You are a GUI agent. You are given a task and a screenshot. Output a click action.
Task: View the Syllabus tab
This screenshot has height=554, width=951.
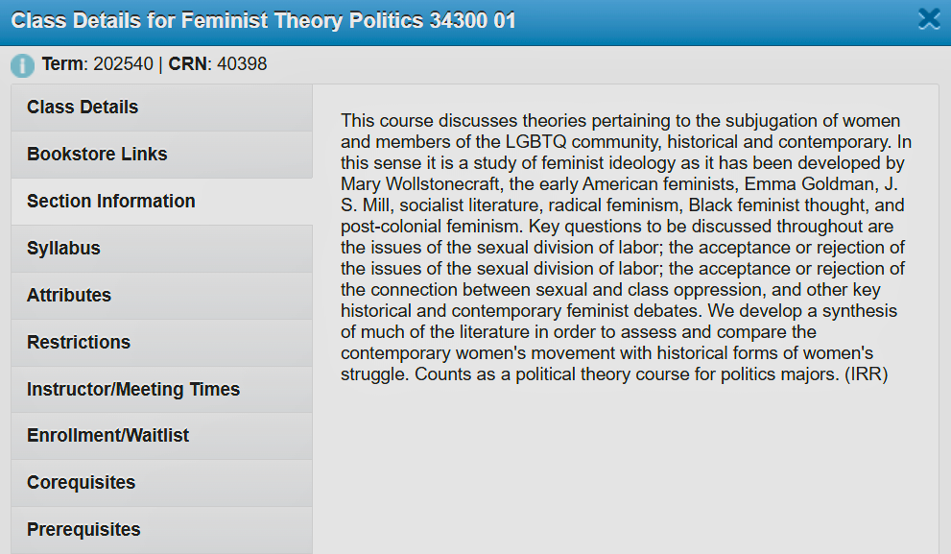click(161, 248)
